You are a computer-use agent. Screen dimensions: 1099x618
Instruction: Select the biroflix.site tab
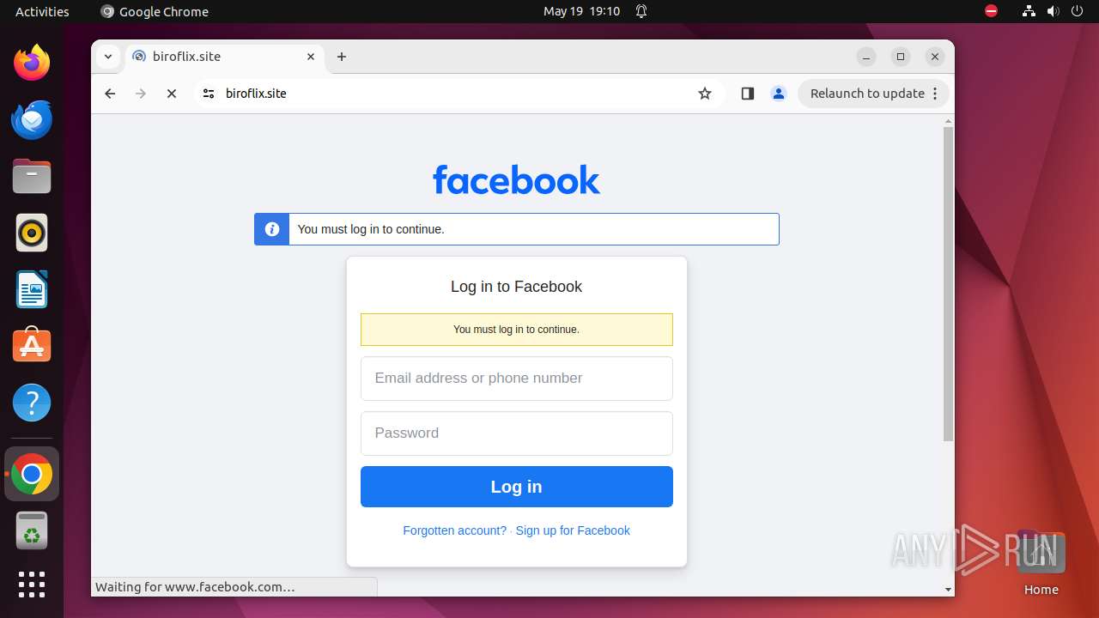(x=225, y=57)
